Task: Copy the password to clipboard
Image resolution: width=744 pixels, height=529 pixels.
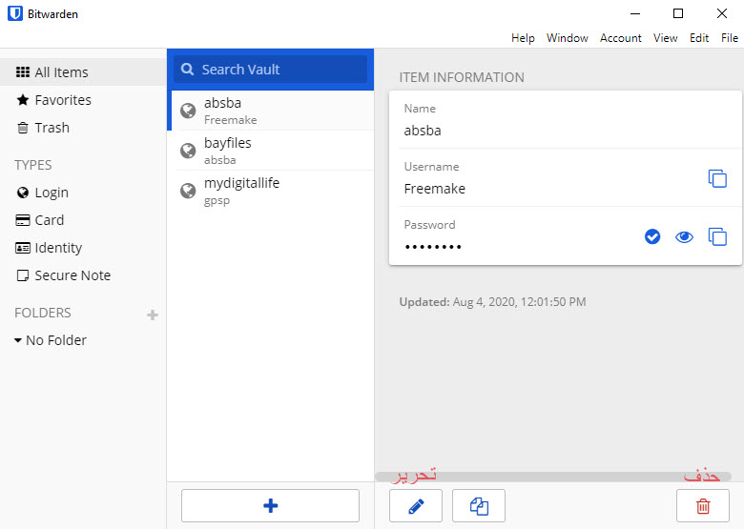Action: click(717, 236)
